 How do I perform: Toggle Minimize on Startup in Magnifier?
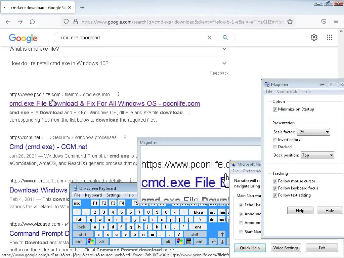[275, 109]
